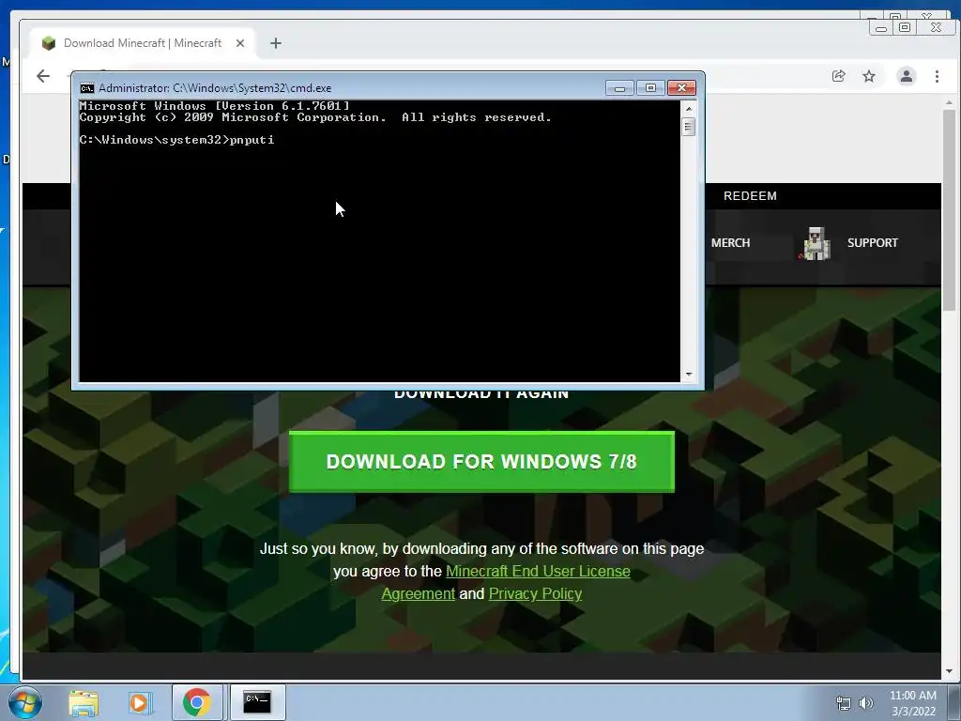The width and height of the screenshot is (961, 721).
Task: Minimize the cmd.exe window
Action: pos(619,88)
